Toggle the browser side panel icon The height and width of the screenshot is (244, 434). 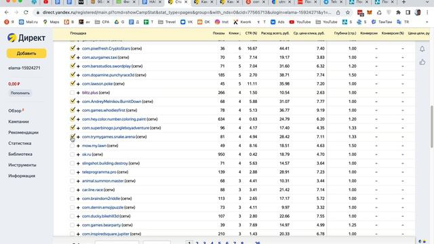tap(408, 12)
